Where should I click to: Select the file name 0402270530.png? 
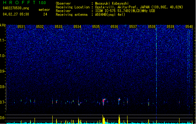[16, 8]
